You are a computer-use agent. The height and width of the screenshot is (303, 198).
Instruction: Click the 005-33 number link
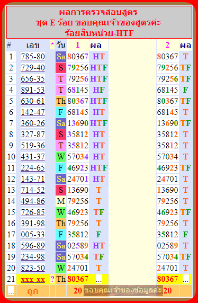click(x=33, y=235)
